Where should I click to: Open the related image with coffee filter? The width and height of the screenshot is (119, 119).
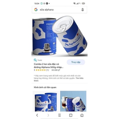[x=73, y=101]
